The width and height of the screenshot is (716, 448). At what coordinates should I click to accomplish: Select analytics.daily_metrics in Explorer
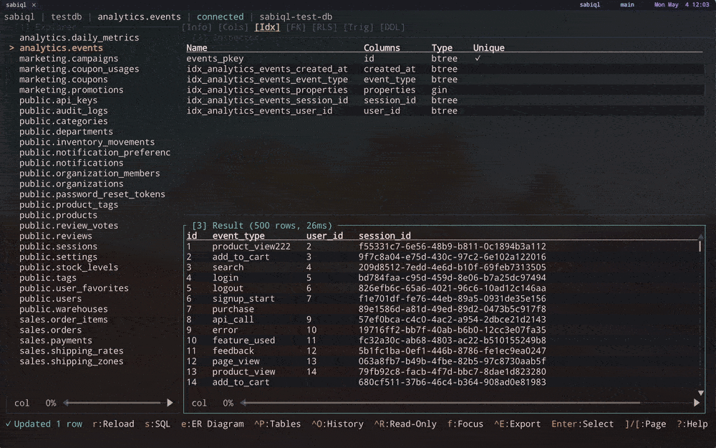(79, 37)
